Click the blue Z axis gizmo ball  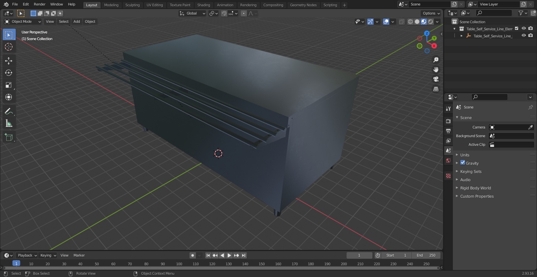click(x=427, y=33)
